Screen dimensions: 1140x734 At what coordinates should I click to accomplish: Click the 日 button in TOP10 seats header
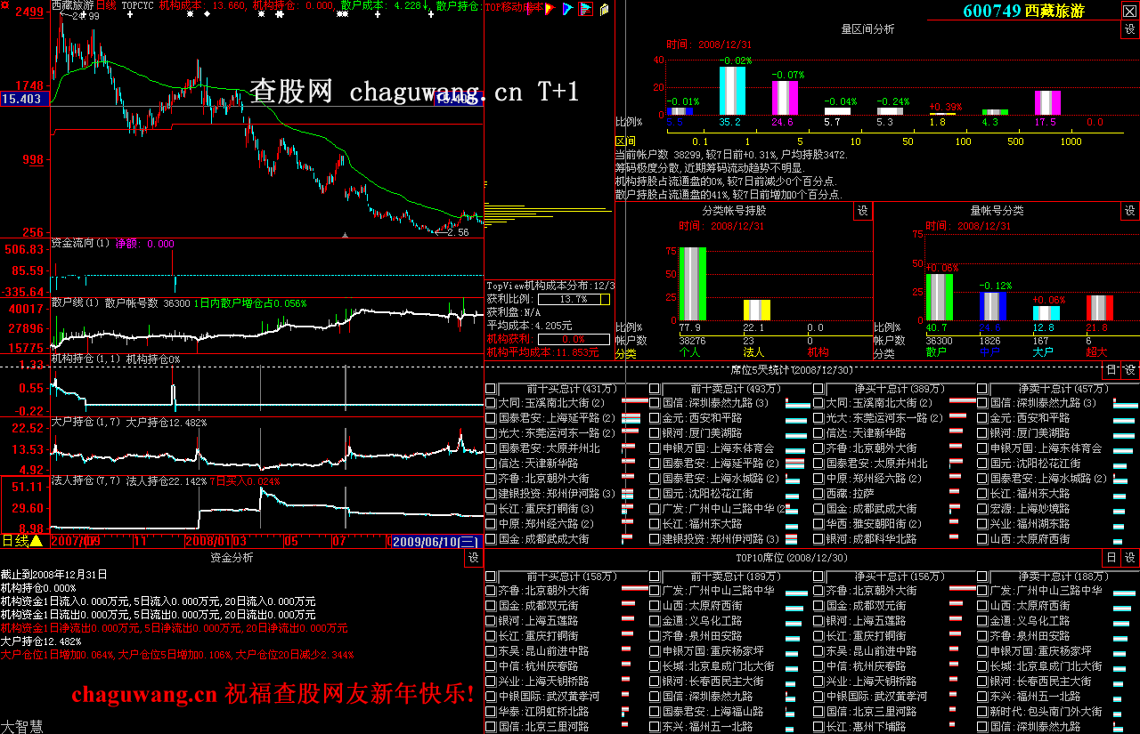click(1111, 558)
